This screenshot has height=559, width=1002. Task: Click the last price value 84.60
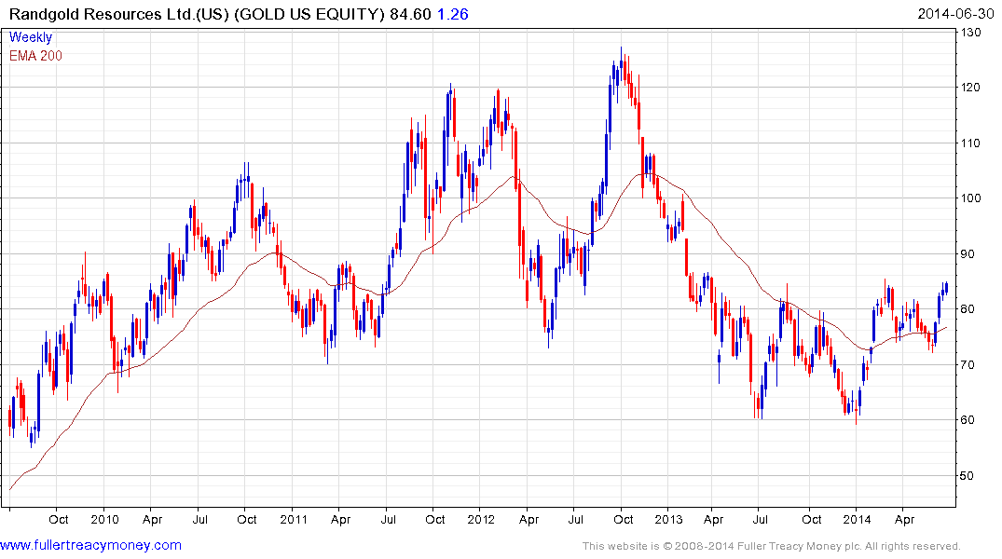click(410, 14)
